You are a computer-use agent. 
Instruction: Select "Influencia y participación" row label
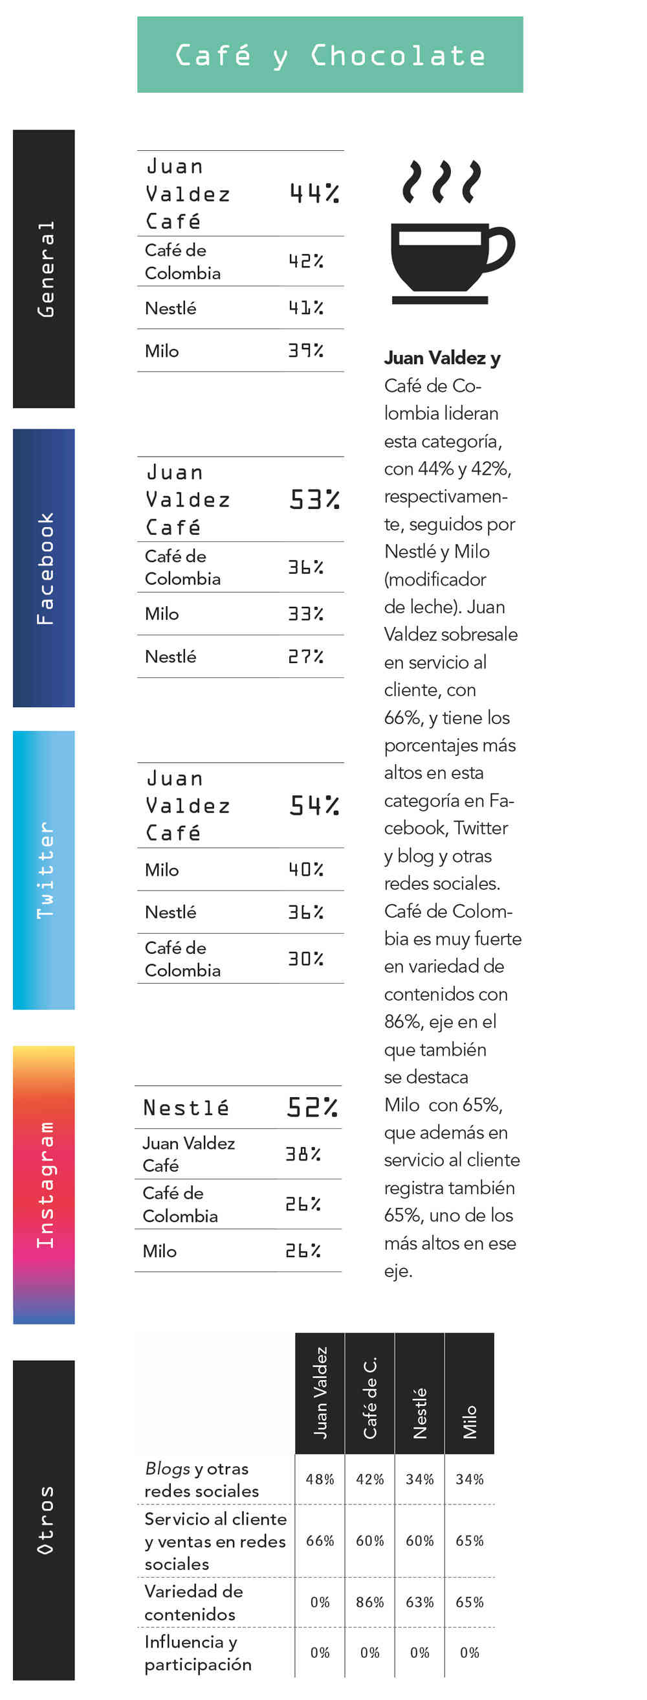197,1653
